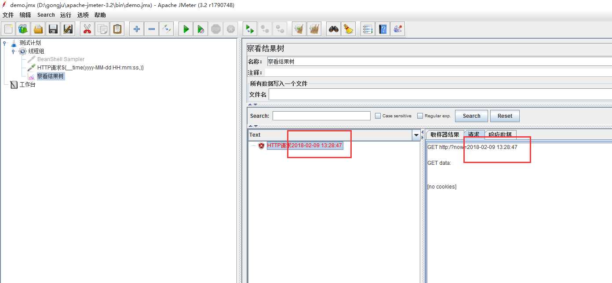Switch to the 取样器结果 tab
The image size is (612, 283).
click(444, 134)
